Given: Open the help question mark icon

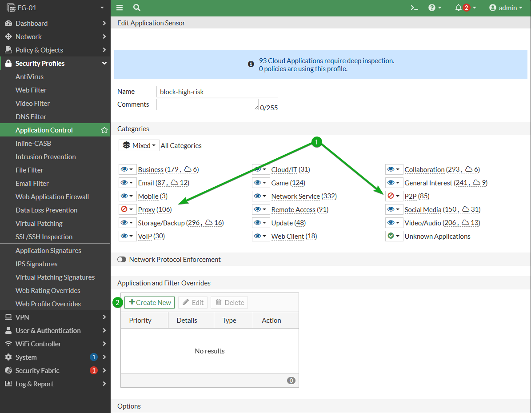Looking at the screenshot, I should pyautogui.click(x=435, y=8).
